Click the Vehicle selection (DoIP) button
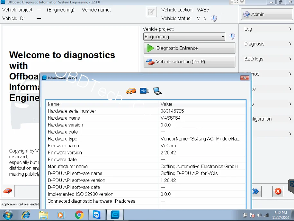 [x=189, y=61]
